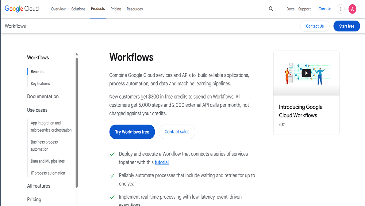Select the Products tab

(x=98, y=9)
